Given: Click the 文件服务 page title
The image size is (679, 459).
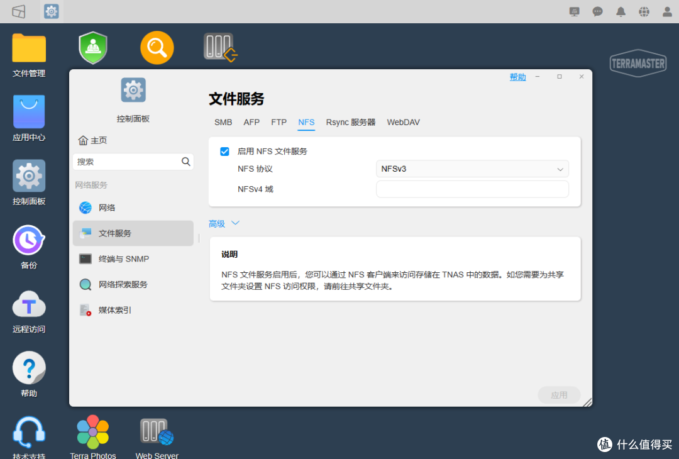Looking at the screenshot, I should pyautogui.click(x=236, y=99).
